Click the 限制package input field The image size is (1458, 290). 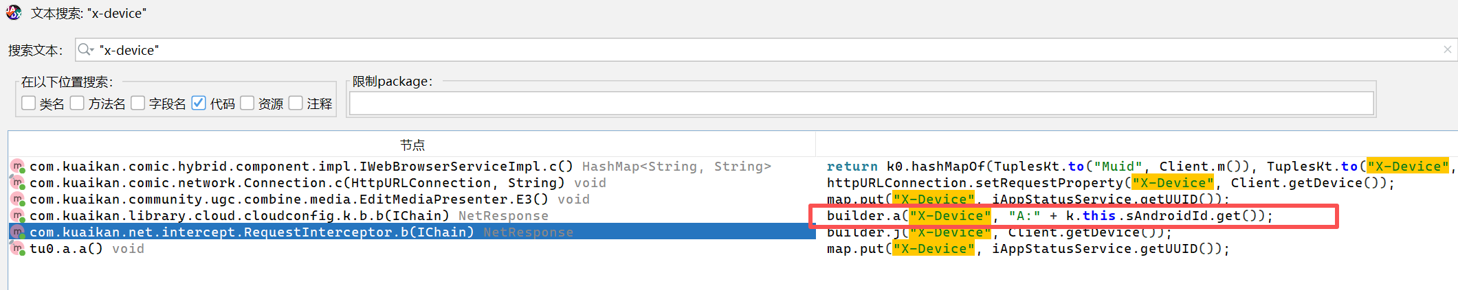tap(861, 104)
